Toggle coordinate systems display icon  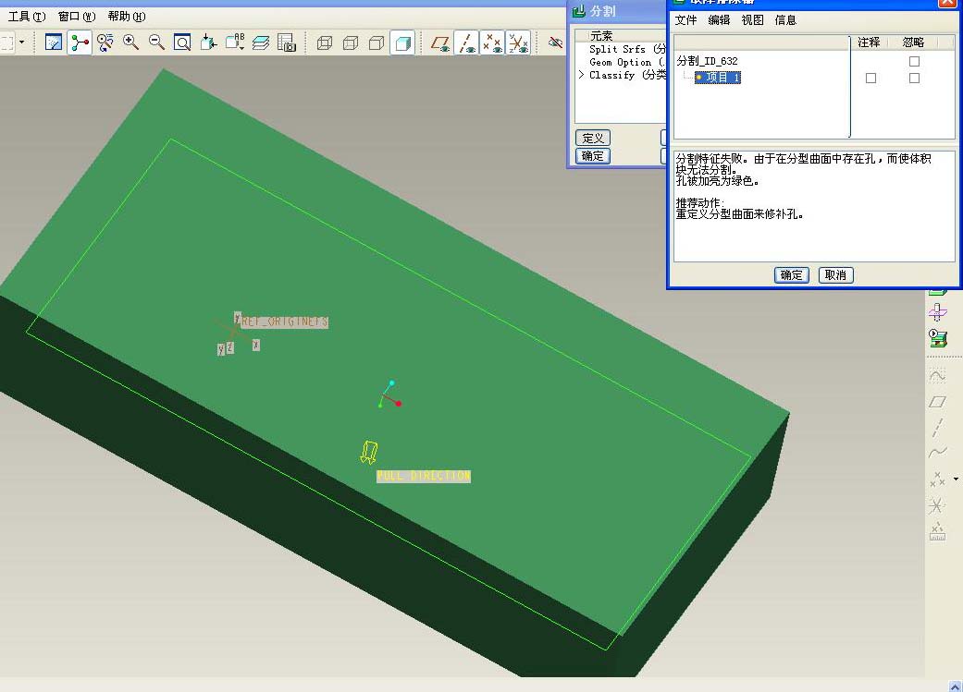518,42
